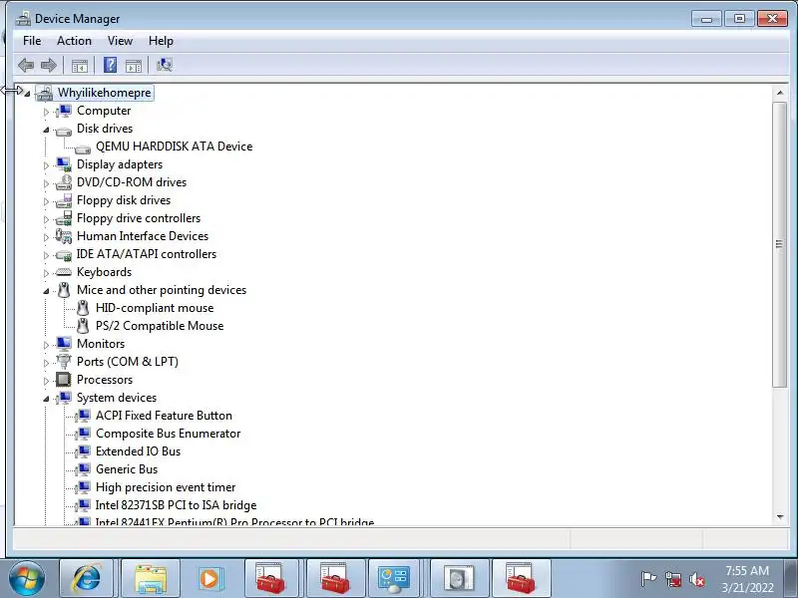Click the Computer category icon

(x=64, y=111)
